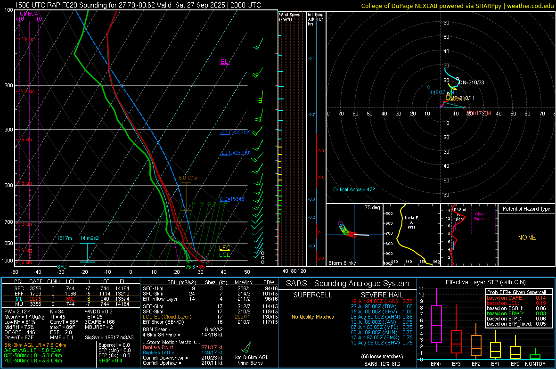Screen dimensions: 556x369
Task: Click the UP=210/11 hodograph label
Action: click(463, 98)
